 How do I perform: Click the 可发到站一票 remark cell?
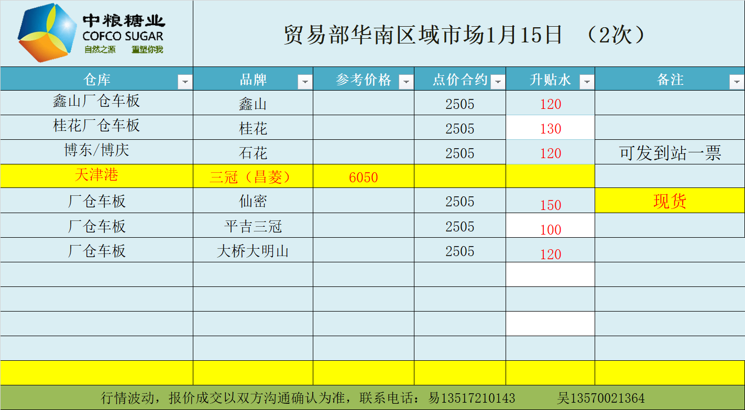670,153
